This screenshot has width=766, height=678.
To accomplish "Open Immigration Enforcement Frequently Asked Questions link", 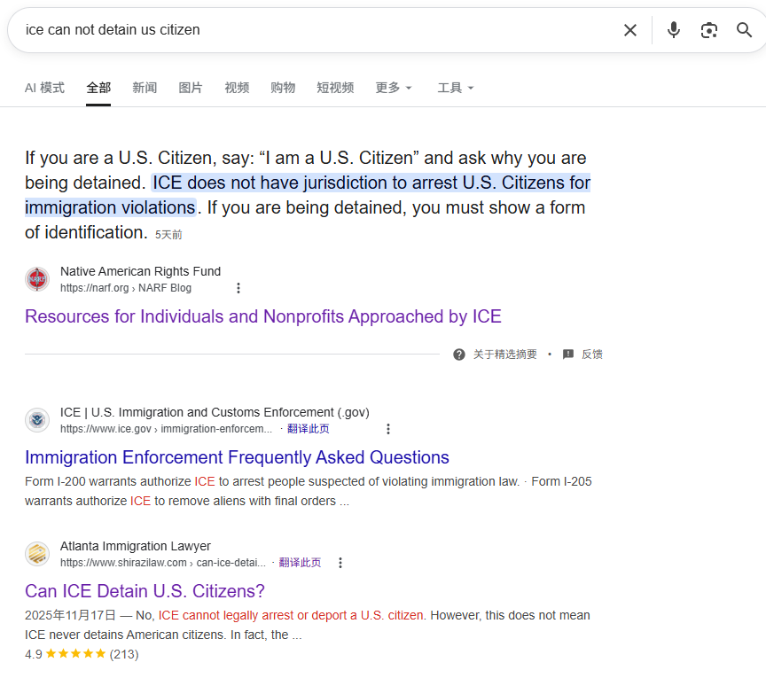I will click(x=237, y=457).
